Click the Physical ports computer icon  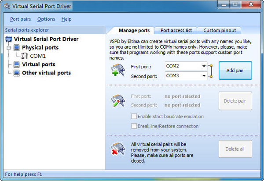(17, 48)
